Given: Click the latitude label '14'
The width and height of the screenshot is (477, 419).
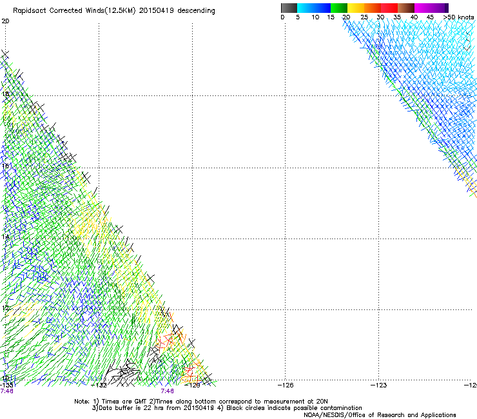Looking at the screenshot, I should coord(5,237).
